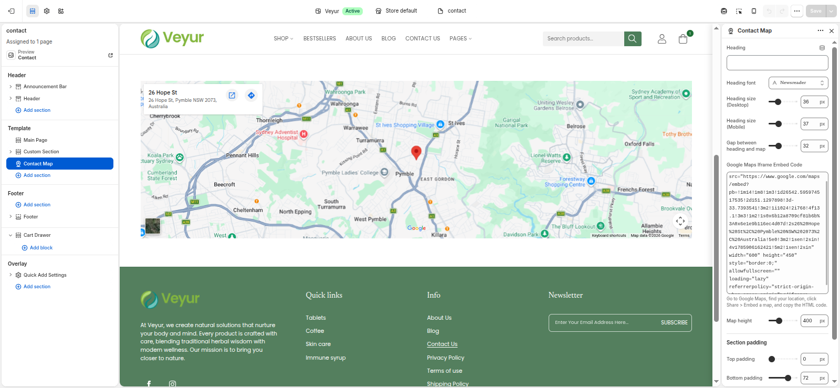Click the empty Heading text field
The width and height of the screenshot is (840, 388).
[777, 63]
